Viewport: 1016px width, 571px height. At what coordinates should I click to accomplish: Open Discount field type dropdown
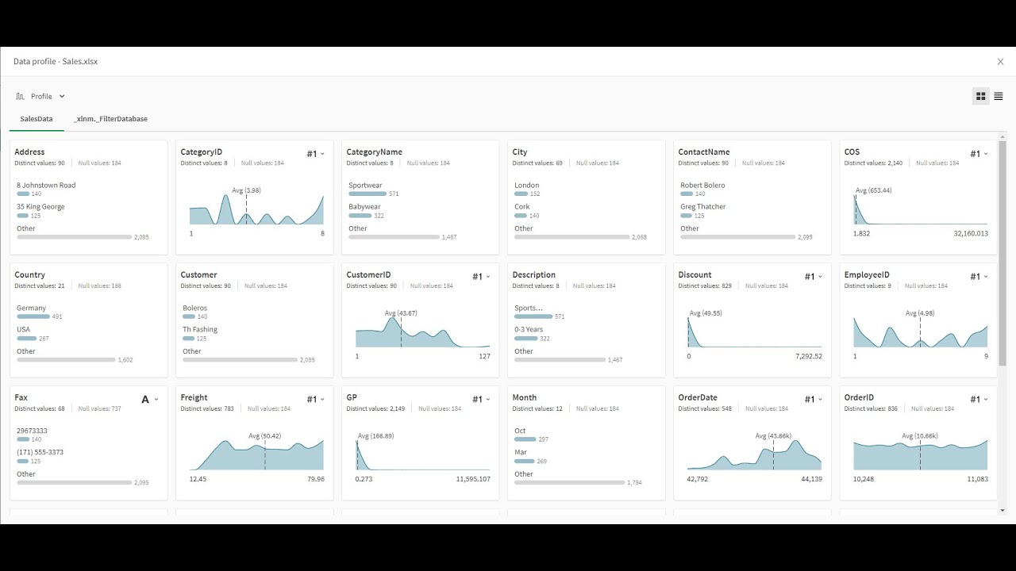coord(814,277)
